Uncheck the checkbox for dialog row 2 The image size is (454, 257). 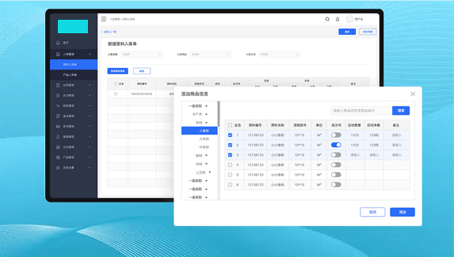tap(230, 145)
